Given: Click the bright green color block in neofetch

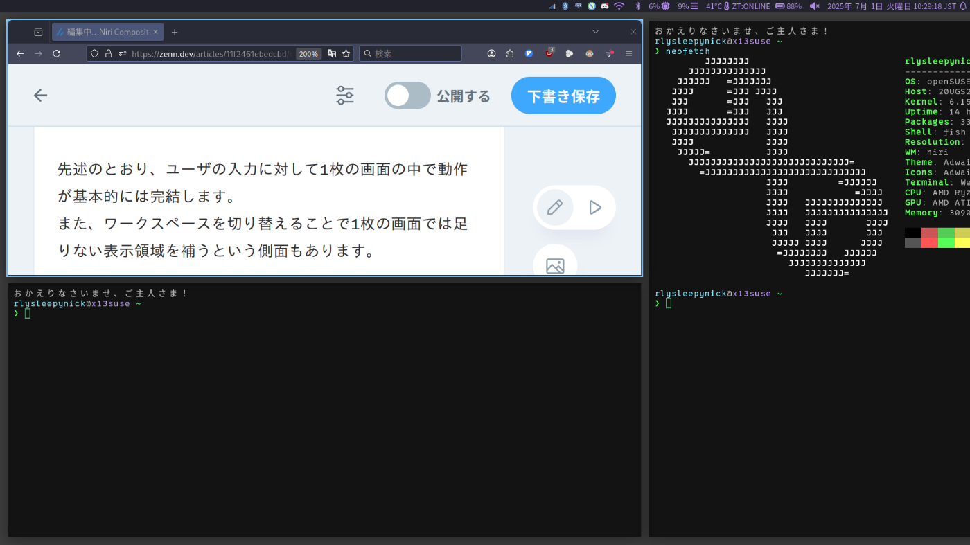Looking at the screenshot, I should coord(946,242).
